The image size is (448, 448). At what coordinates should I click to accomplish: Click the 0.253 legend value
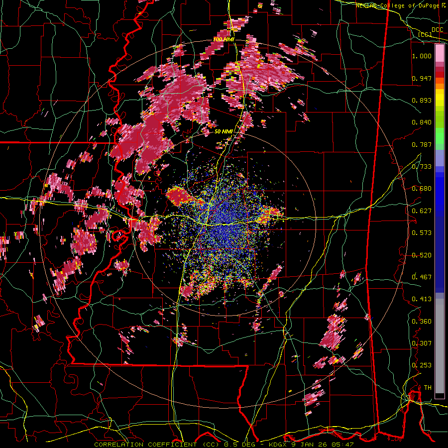coord(422,365)
